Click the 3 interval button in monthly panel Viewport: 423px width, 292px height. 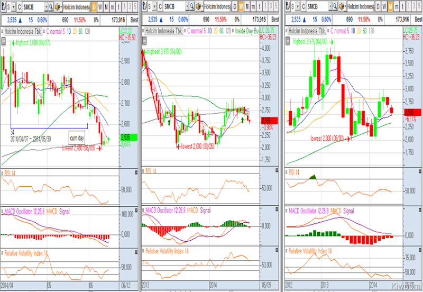pyautogui.click(x=414, y=7)
